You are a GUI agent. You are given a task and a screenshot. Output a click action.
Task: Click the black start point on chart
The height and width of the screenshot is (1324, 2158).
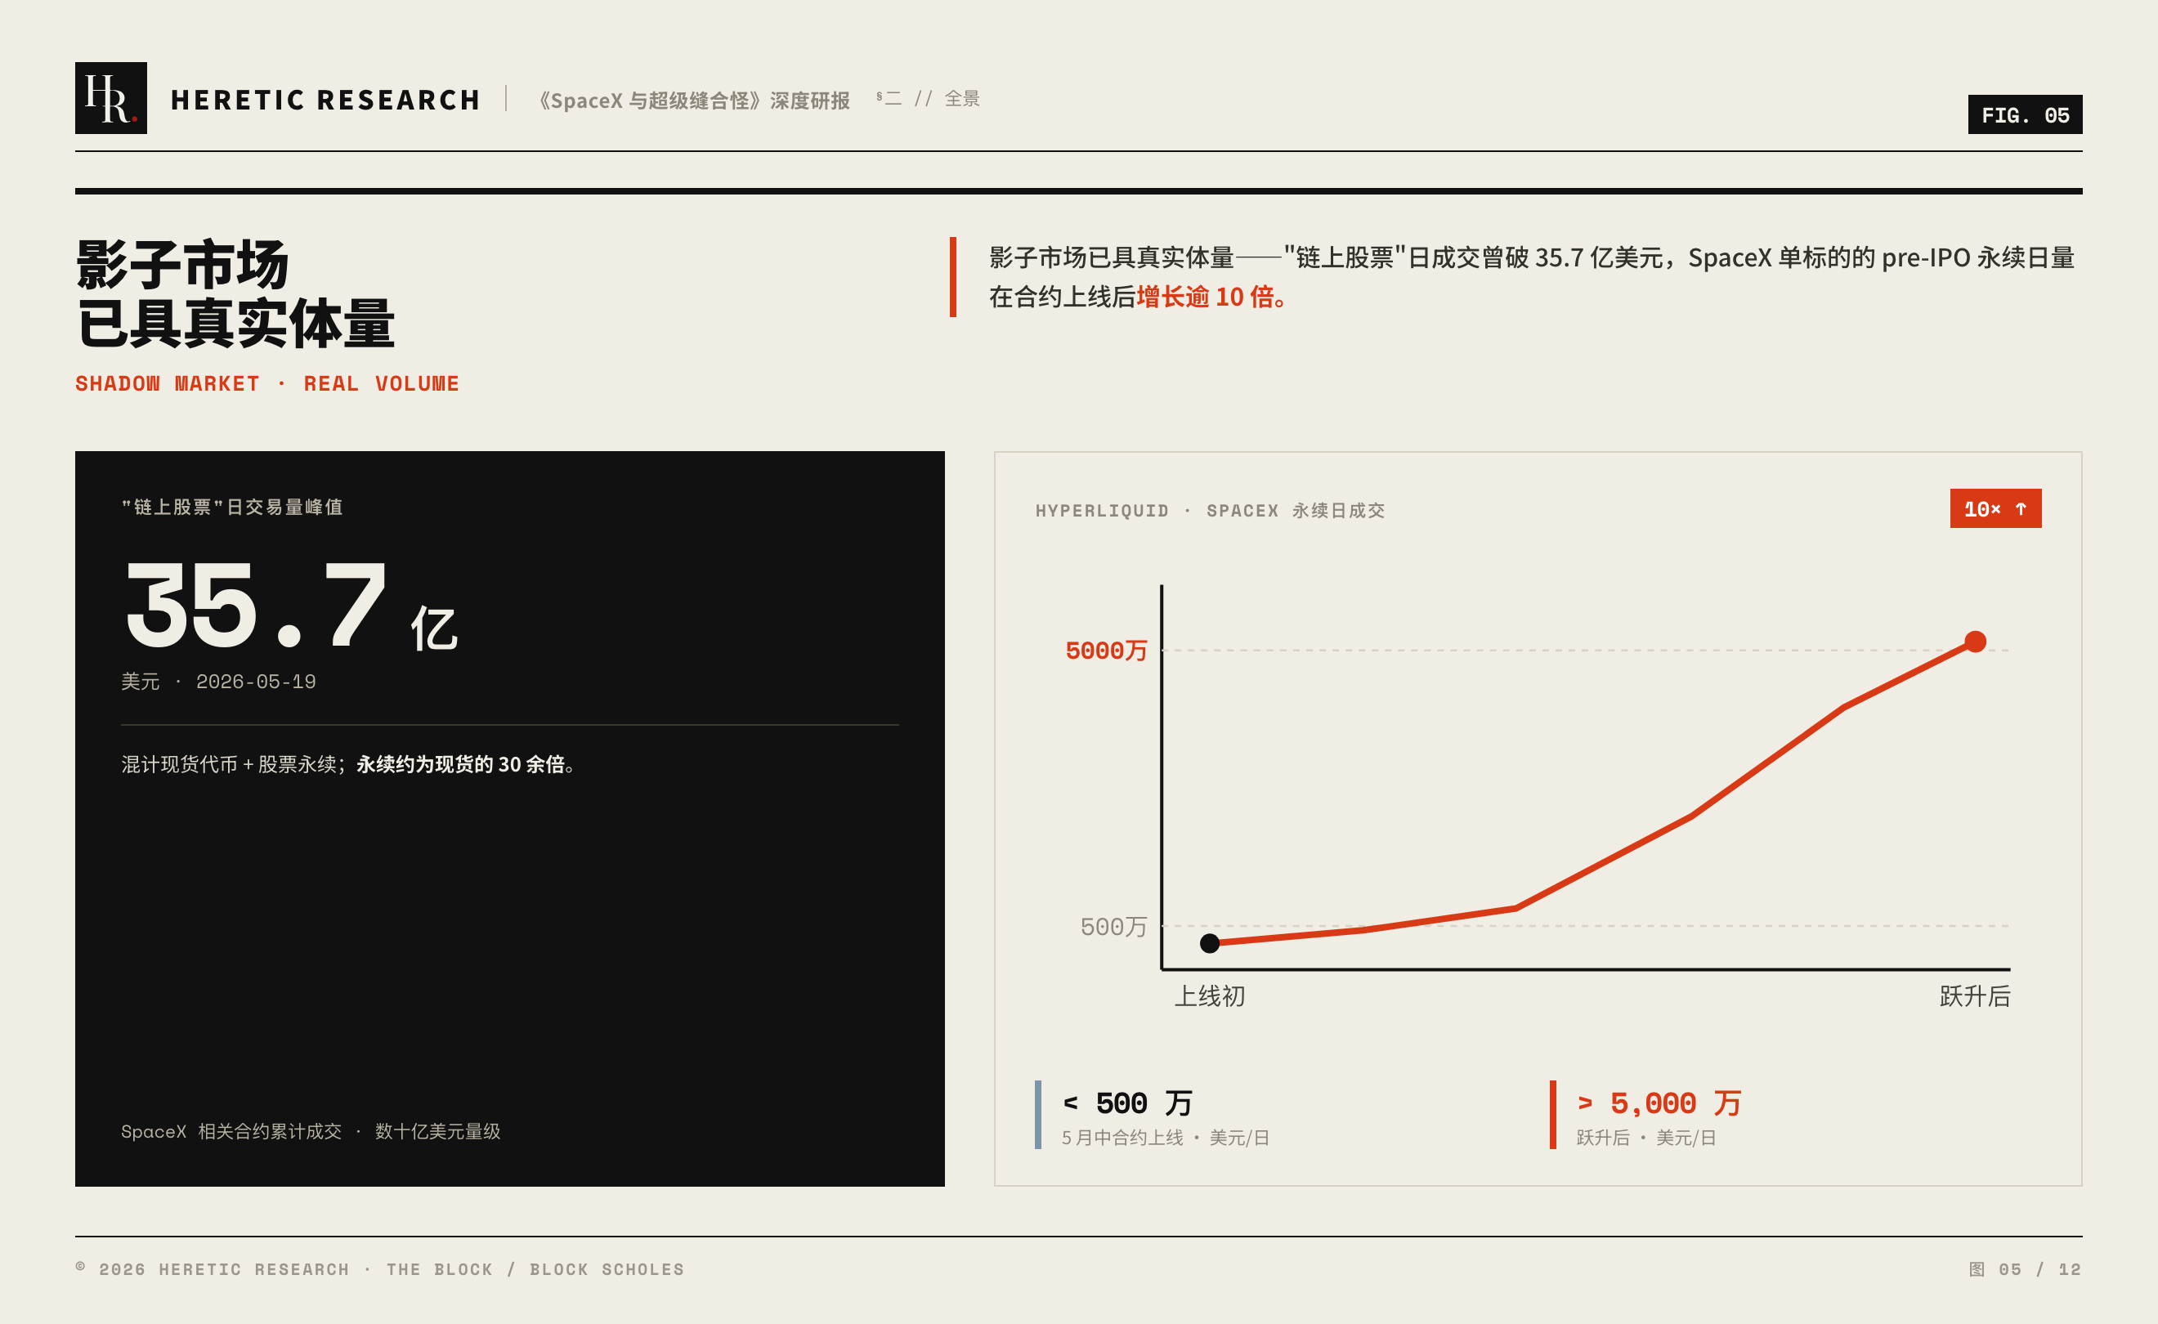tap(1210, 943)
